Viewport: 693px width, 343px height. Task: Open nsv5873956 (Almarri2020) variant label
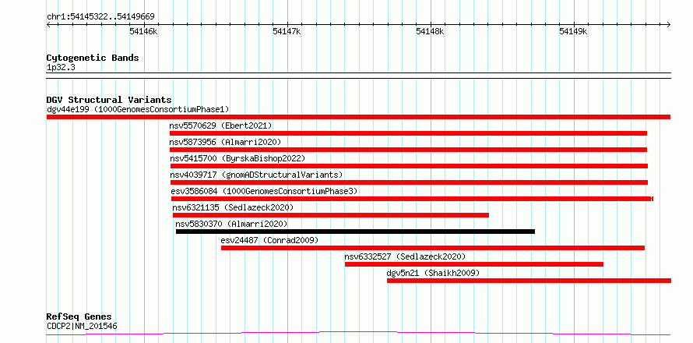(225, 142)
